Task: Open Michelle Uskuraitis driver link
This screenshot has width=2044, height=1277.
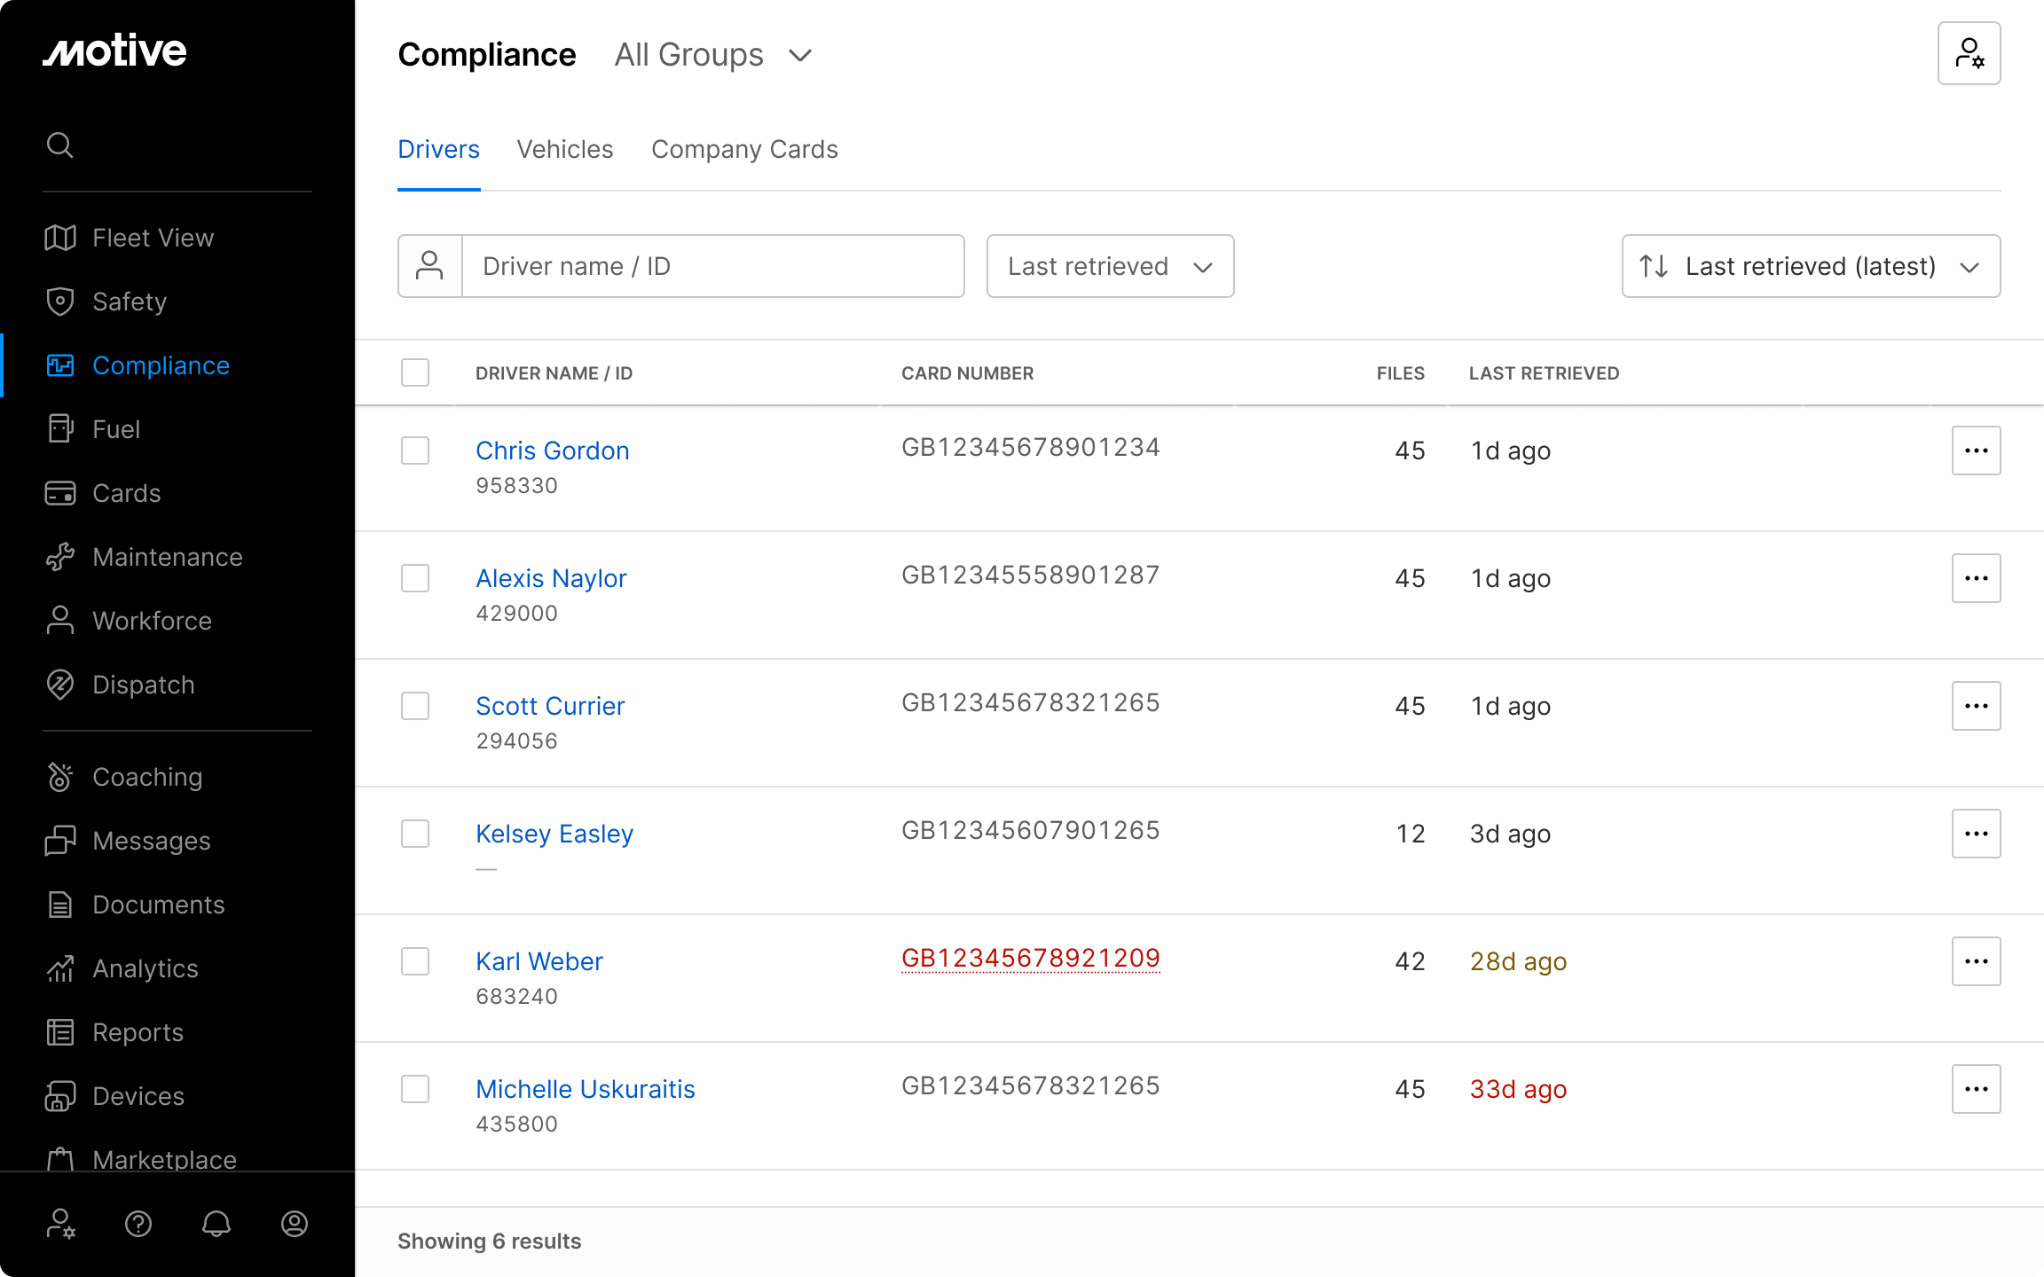Action: (x=586, y=1089)
